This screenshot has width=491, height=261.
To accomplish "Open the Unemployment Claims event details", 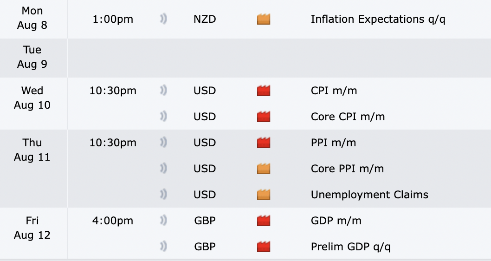I will 369,195.
